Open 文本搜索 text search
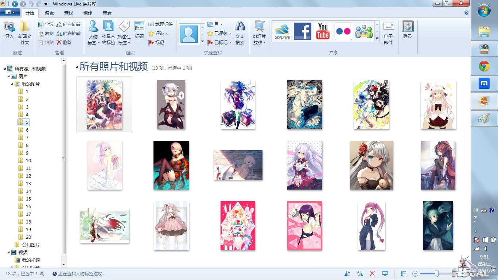 point(240,33)
